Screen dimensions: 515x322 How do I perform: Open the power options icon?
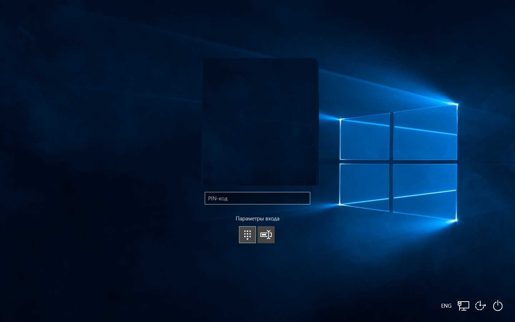click(x=498, y=306)
